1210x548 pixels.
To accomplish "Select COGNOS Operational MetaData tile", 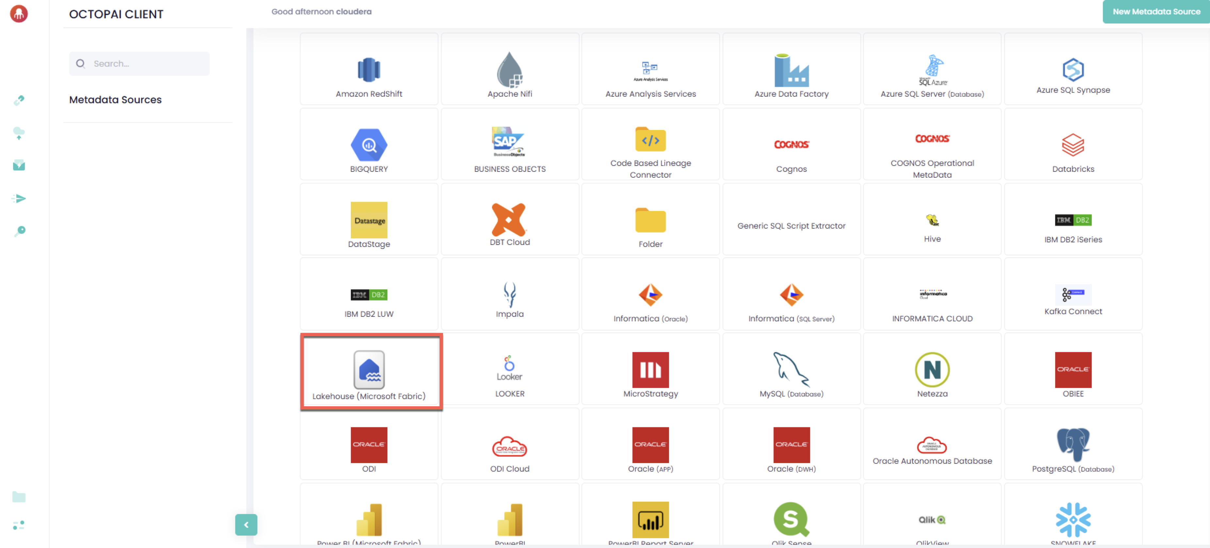I will pos(932,144).
